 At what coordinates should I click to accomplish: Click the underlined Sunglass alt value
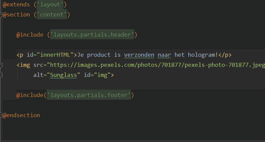point(63,75)
